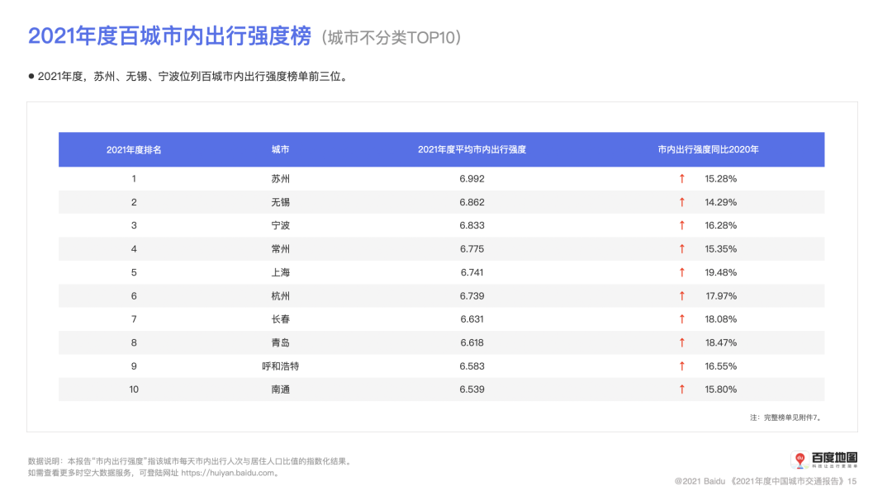This screenshot has width=892, height=500.
Task: Select the red arrow next to 18.47%
Action: click(681, 342)
